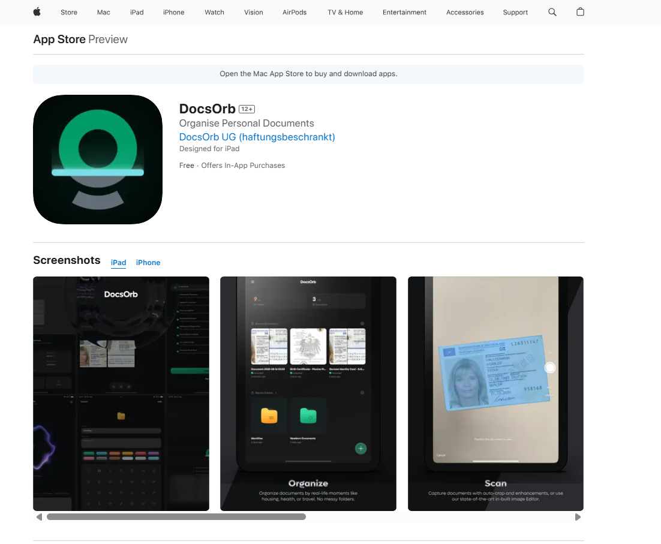Open the Support menu item
This screenshot has height=544, width=661.
click(515, 12)
